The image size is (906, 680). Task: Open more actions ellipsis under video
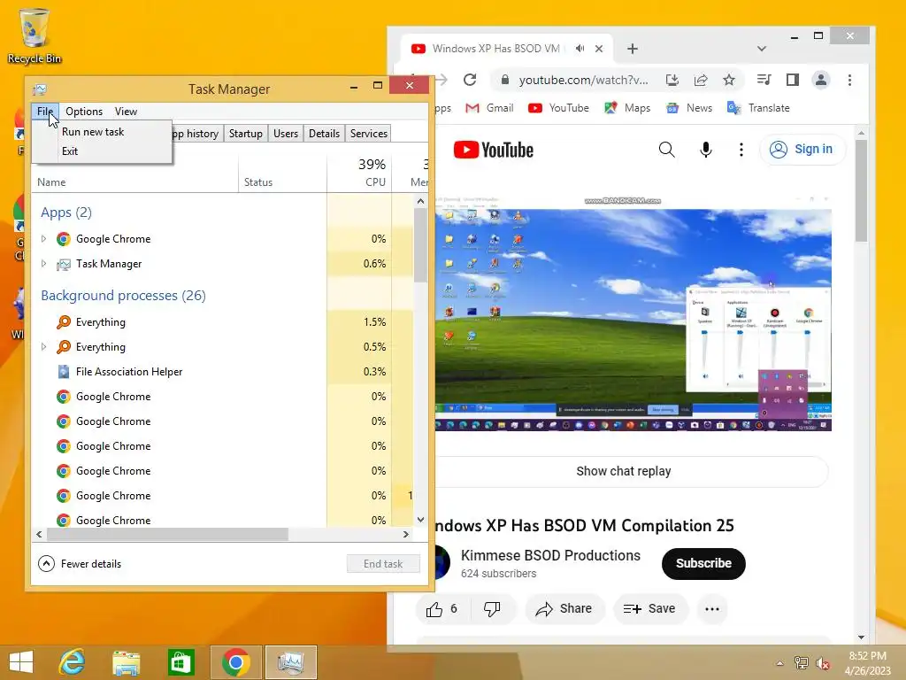pyautogui.click(x=712, y=609)
